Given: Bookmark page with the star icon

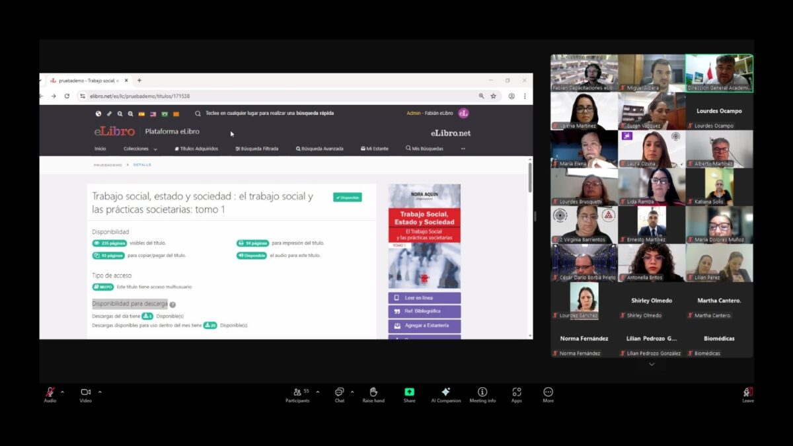Looking at the screenshot, I should point(493,96).
